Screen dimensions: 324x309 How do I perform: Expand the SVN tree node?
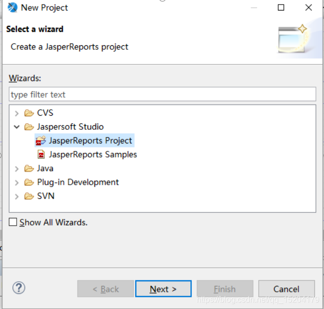coord(17,196)
